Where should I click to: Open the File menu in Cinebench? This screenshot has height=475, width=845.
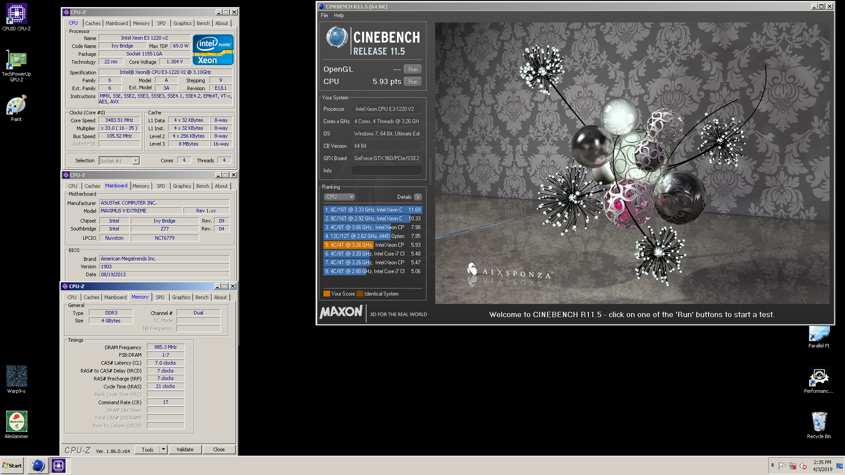[324, 15]
